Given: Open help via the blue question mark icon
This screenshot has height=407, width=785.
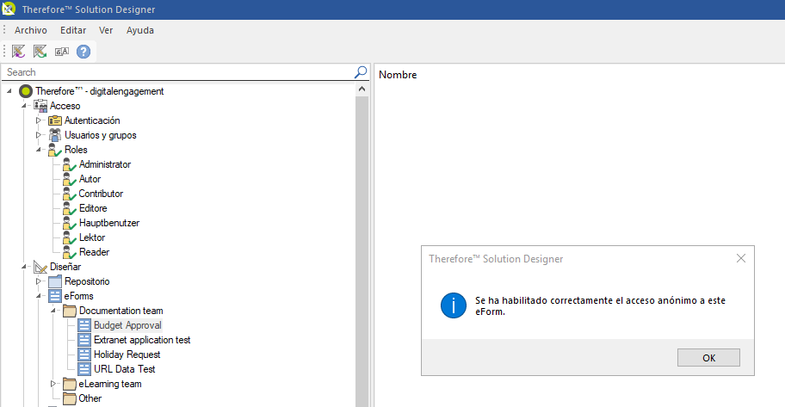Looking at the screenshot, I should [83, 51].
